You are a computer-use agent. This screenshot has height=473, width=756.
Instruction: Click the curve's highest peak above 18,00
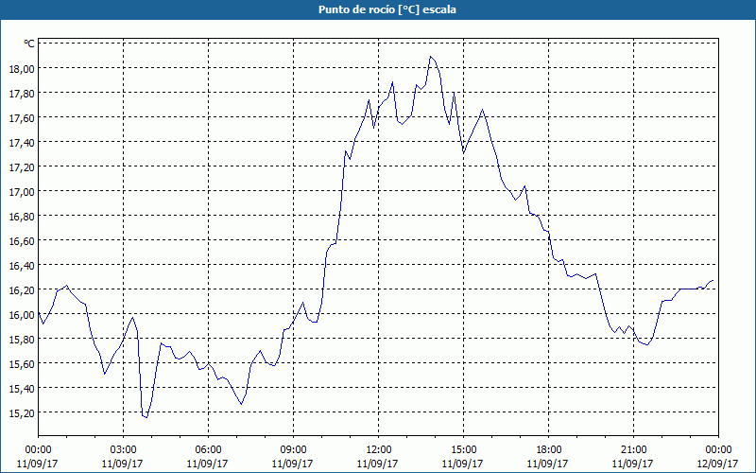tap(431, 57)
